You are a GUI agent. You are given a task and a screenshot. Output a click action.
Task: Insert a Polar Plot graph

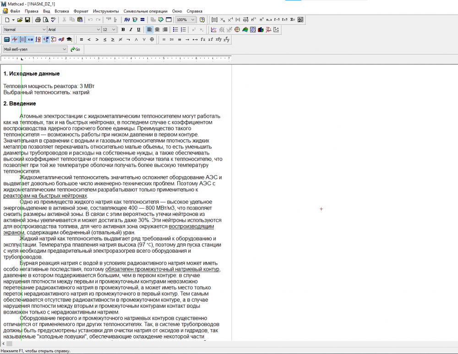pos(237,29)
